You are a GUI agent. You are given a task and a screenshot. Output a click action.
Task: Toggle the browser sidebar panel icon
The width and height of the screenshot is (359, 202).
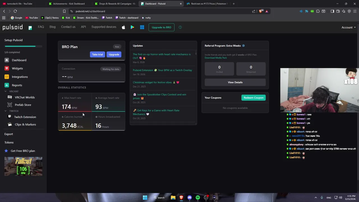point(332,11)
